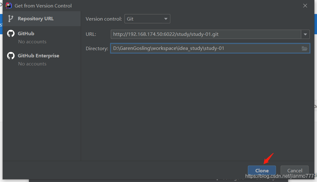The width and height of the screenshot is (317, 182).
Task: Click "No accounts" under GitHub Enterprise
Action: (x=32, y=64)
